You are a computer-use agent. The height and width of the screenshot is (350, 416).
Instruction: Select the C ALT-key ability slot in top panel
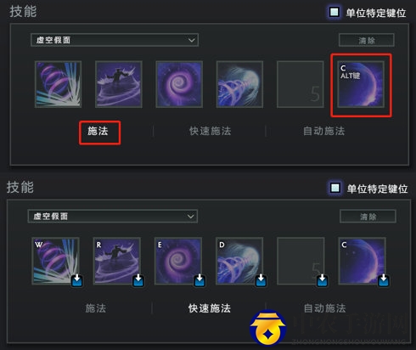click(x=361, y=84)
